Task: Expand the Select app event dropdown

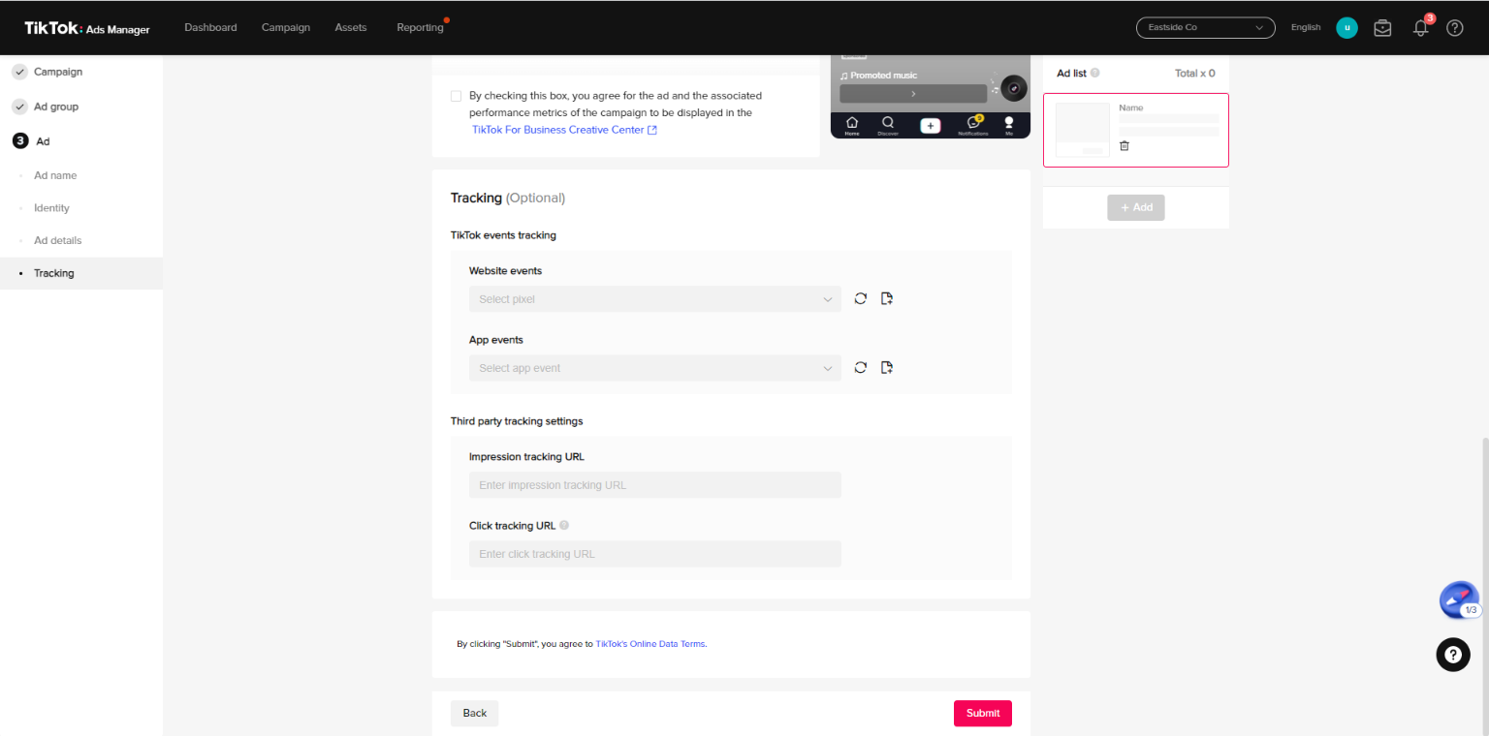Action: point(654,368)
